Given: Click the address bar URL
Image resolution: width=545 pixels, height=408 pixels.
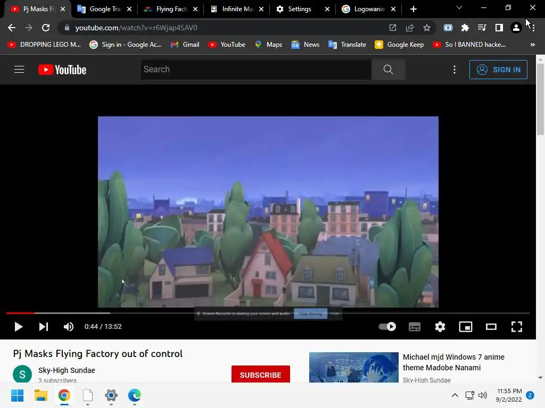Looking at the screenshot, I should coord(136,28).
